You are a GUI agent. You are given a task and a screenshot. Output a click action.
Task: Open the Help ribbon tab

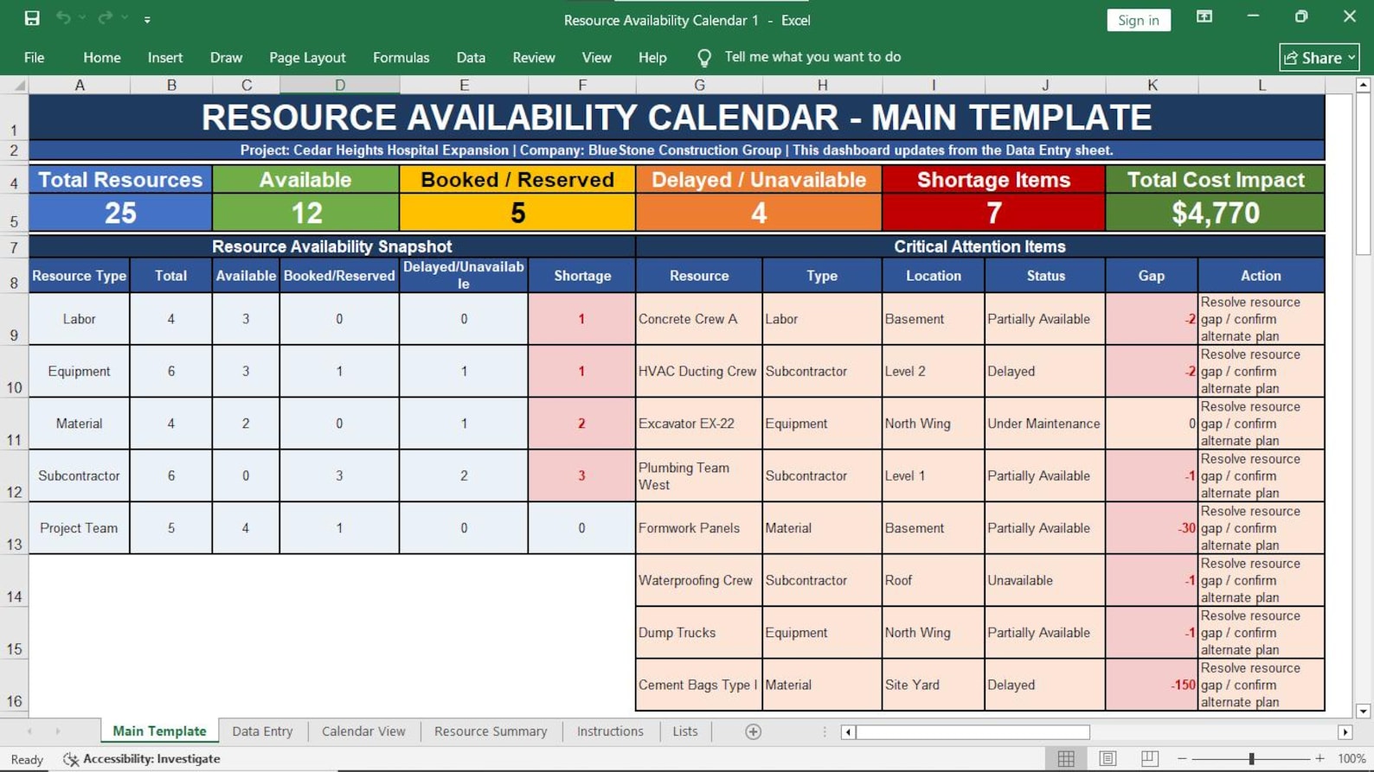coord(652,57)
